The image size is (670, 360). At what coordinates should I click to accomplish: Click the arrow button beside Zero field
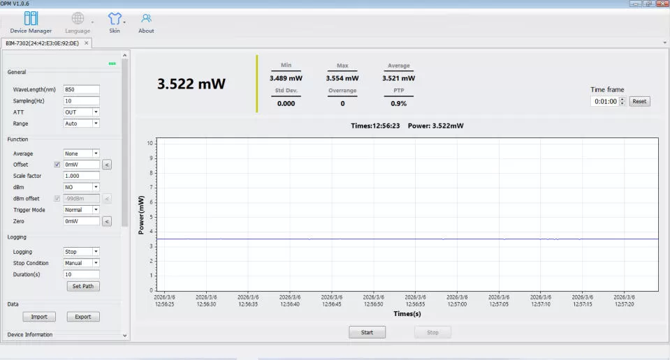(x=107, y=221)
